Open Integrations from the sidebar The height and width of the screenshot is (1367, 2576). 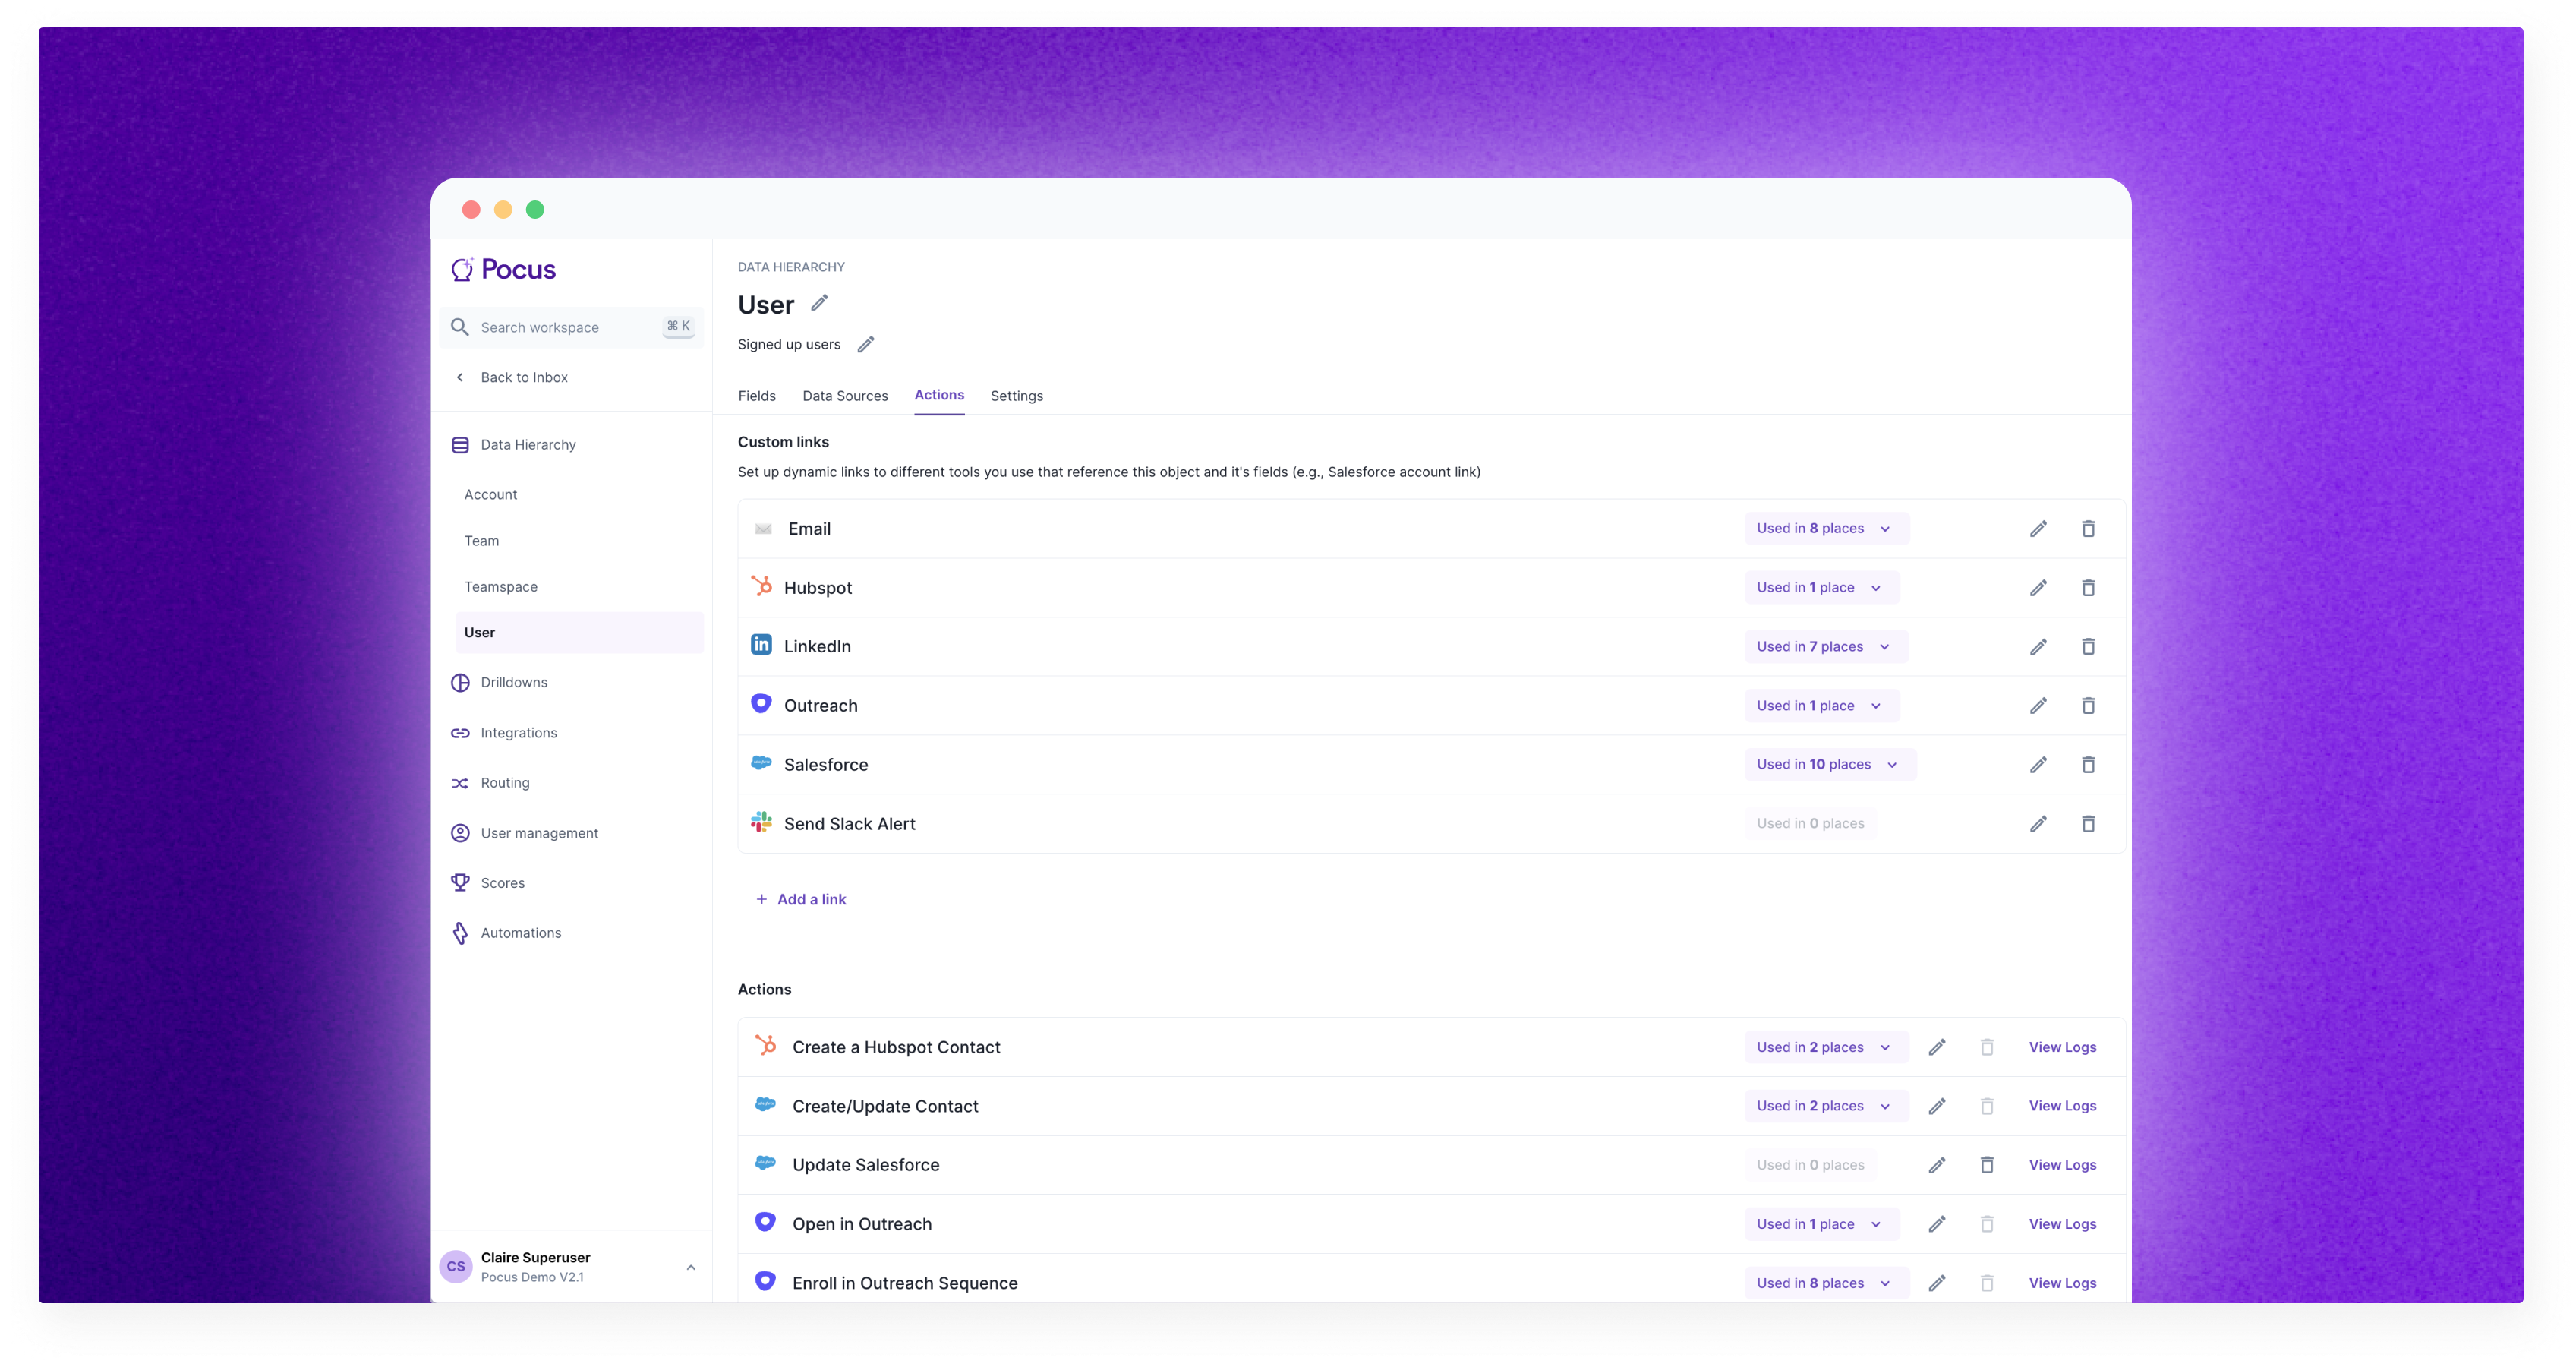pos(518,733)
